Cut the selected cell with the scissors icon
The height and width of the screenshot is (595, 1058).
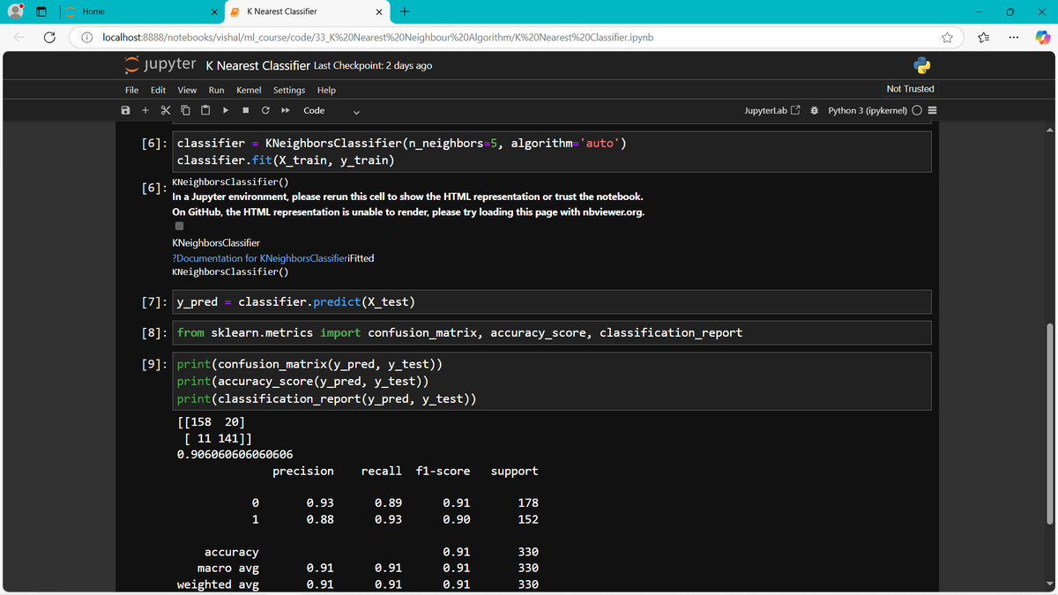pos(165,111)
